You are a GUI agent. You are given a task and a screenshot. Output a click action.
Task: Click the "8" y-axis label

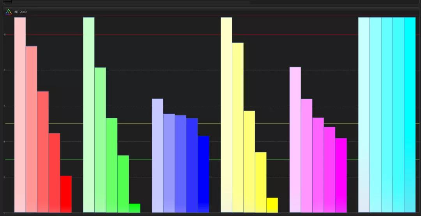5,70
